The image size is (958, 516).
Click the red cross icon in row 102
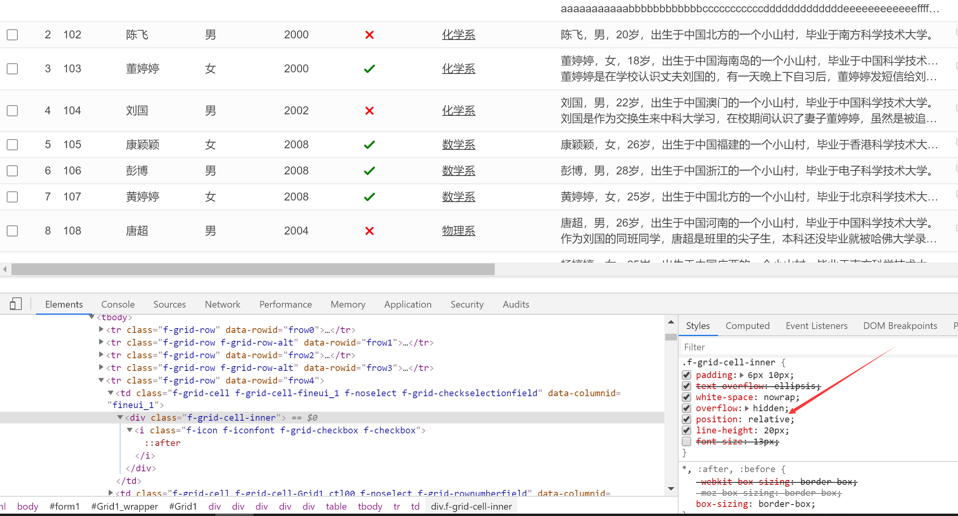(x=370, y=35)
